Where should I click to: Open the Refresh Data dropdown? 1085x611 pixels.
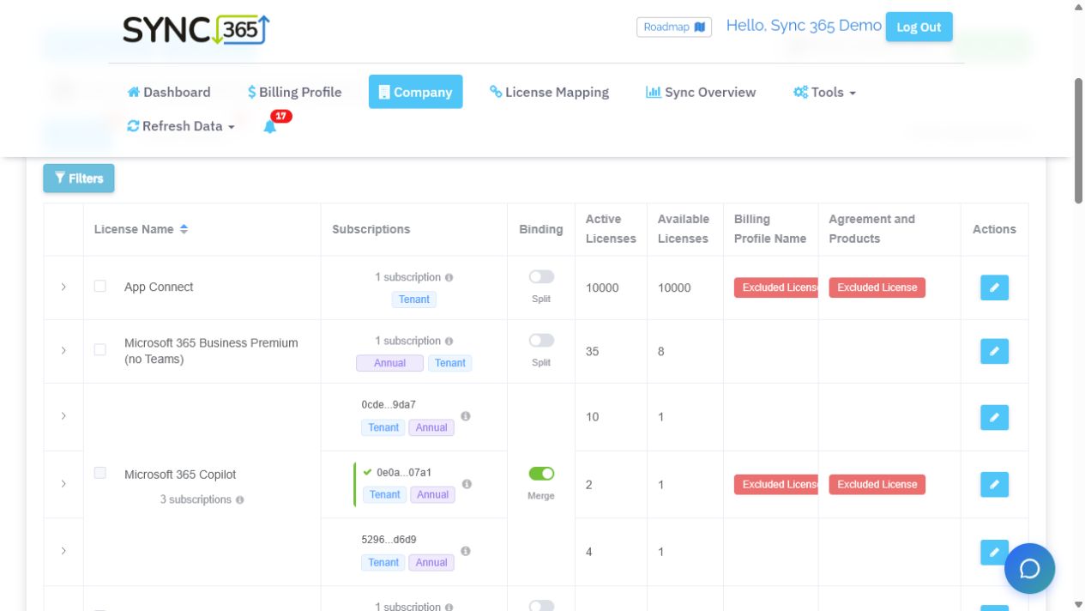coord(180,126)
